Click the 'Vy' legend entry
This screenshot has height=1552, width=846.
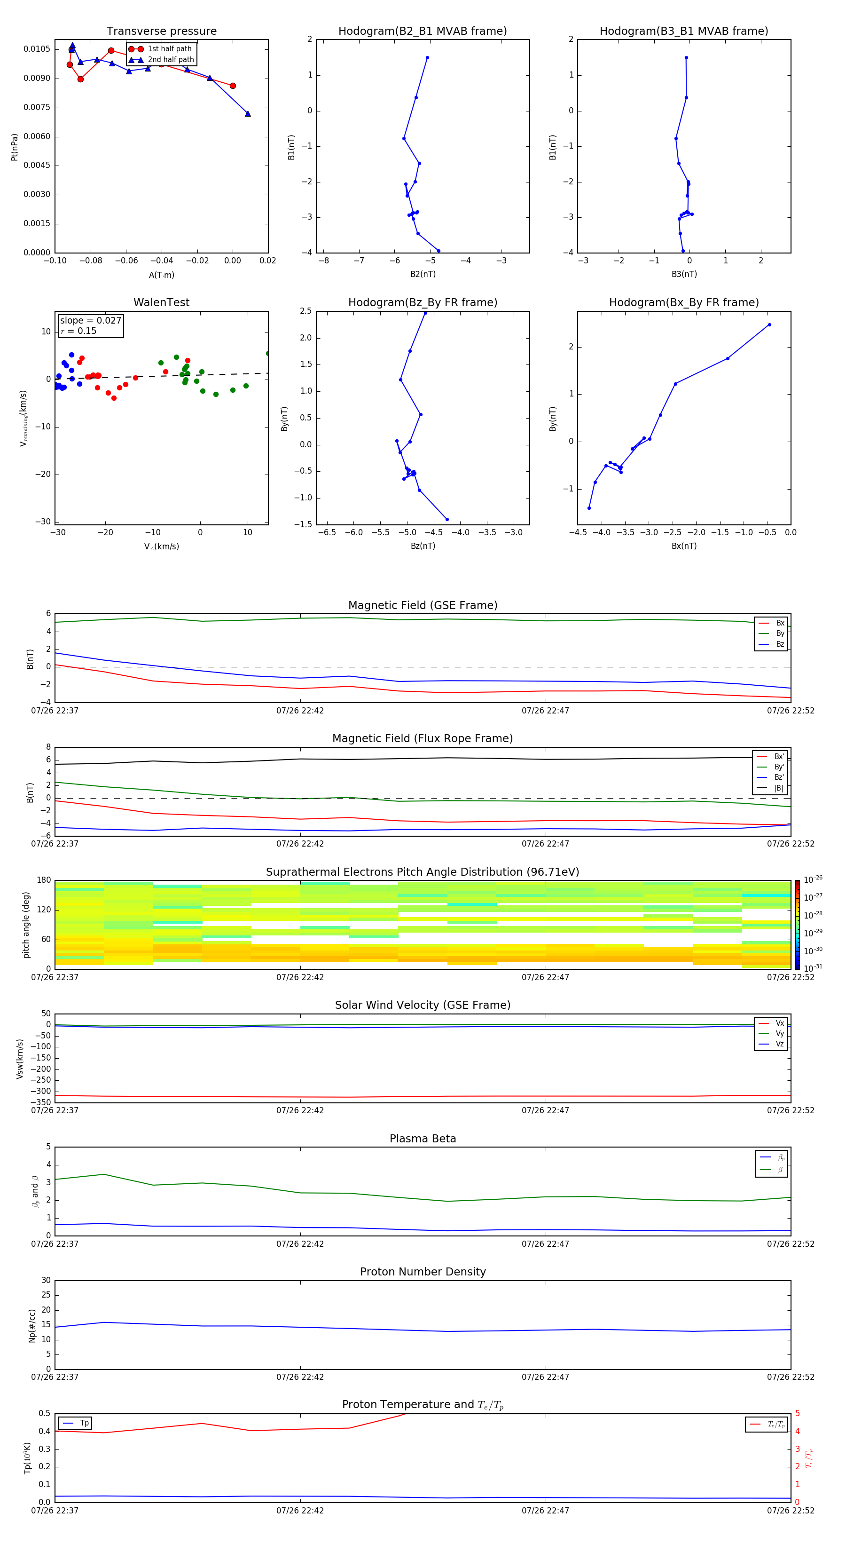771,1033
